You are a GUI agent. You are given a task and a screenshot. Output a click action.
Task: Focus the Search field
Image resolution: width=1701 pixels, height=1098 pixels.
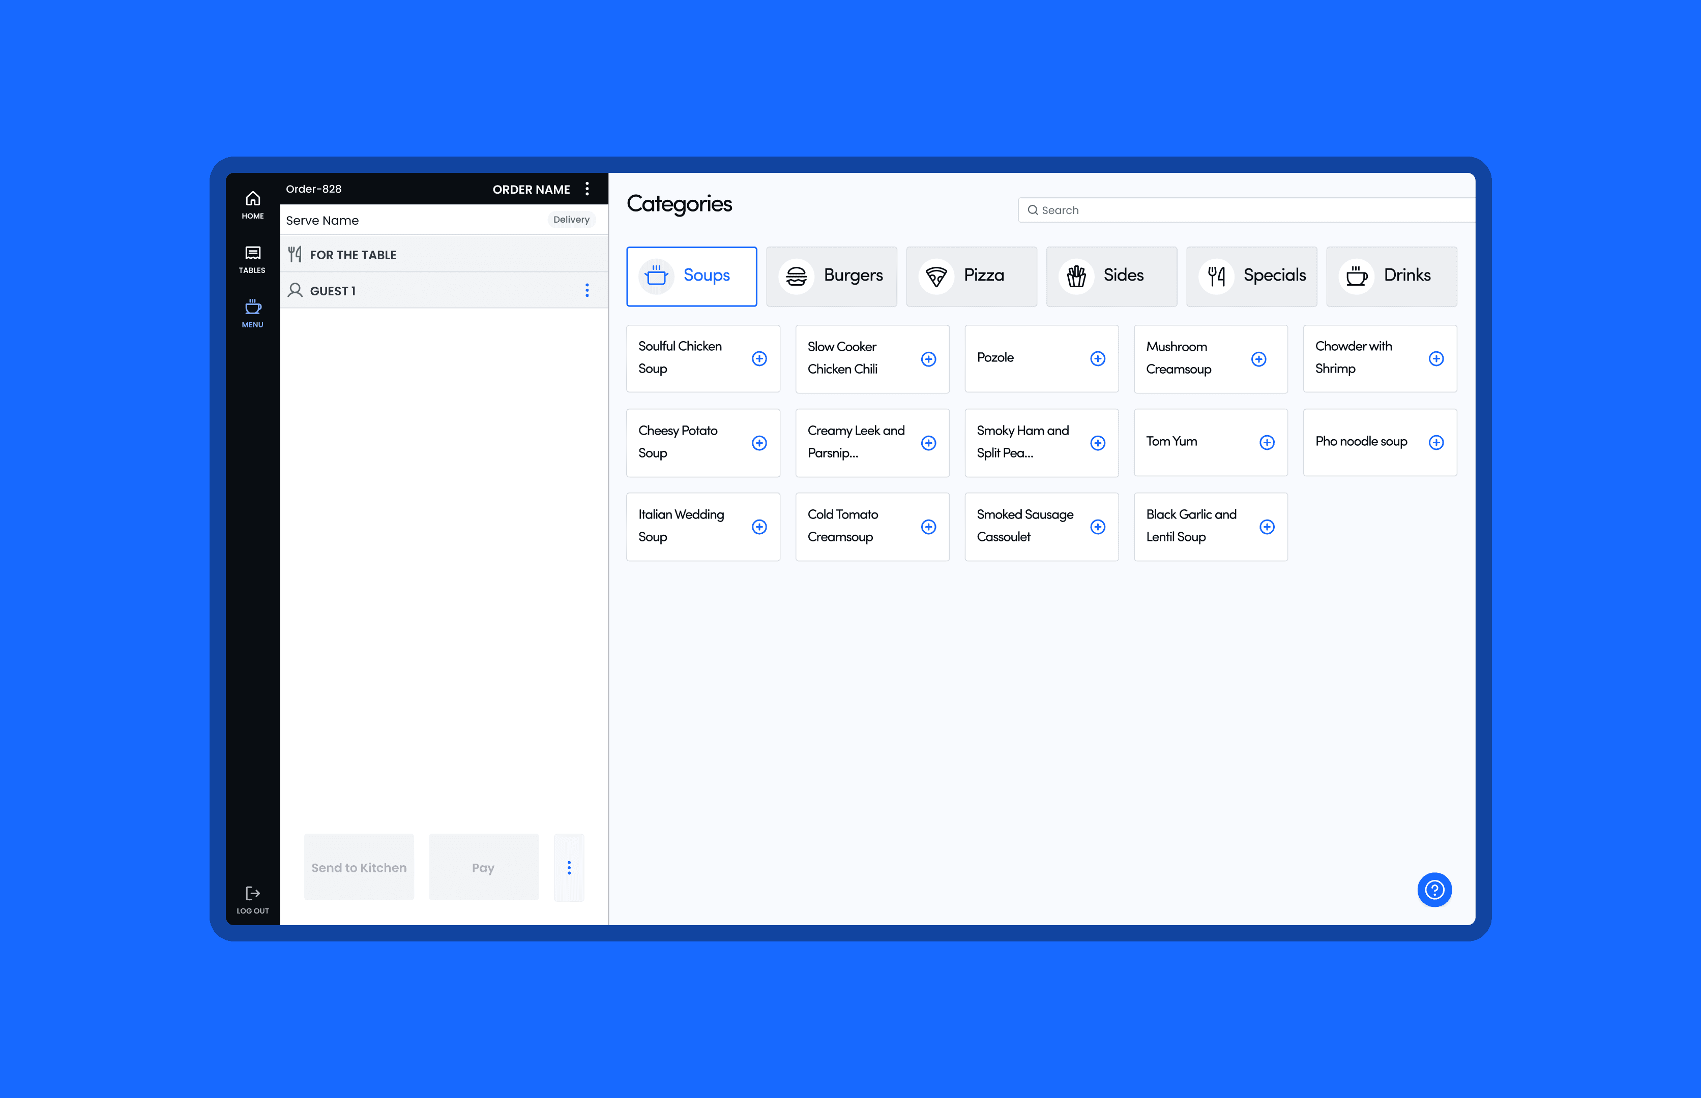tap(1246, 209)
